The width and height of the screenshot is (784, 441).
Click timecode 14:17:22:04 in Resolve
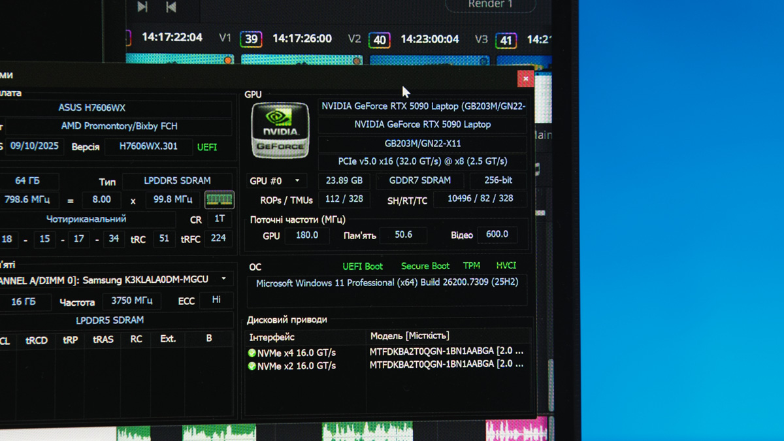tap(172, 37)
